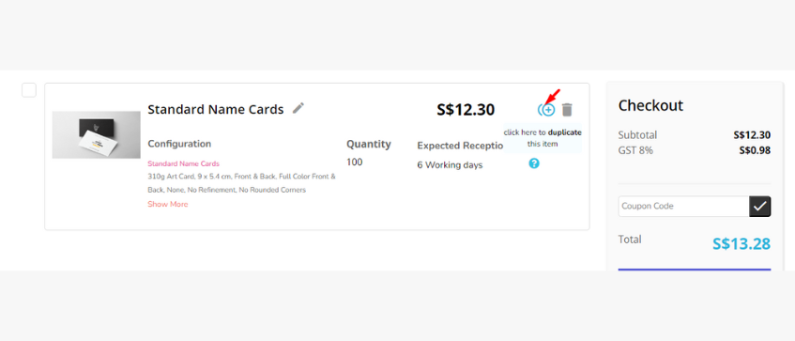The image size is (795, 341).
Task: Click into the Coupon Code field
Action: point(683,206)
